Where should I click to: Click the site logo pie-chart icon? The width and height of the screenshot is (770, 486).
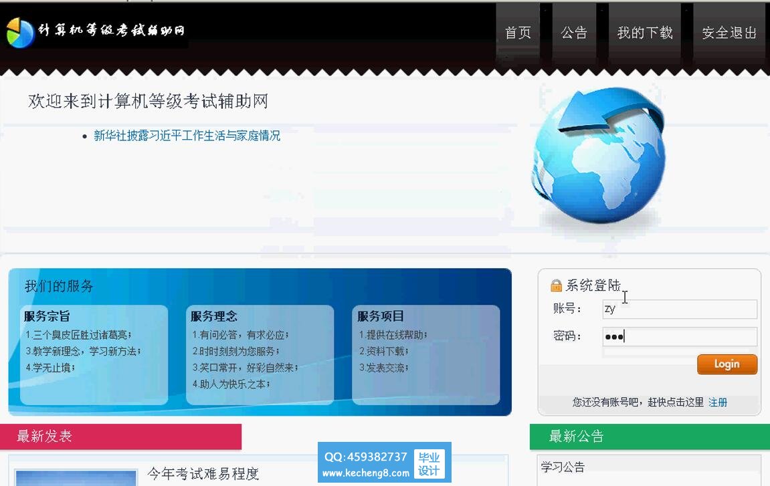pos(20,33)
